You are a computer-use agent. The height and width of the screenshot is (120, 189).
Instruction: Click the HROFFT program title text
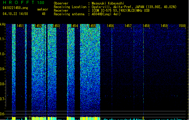[19, 2]
